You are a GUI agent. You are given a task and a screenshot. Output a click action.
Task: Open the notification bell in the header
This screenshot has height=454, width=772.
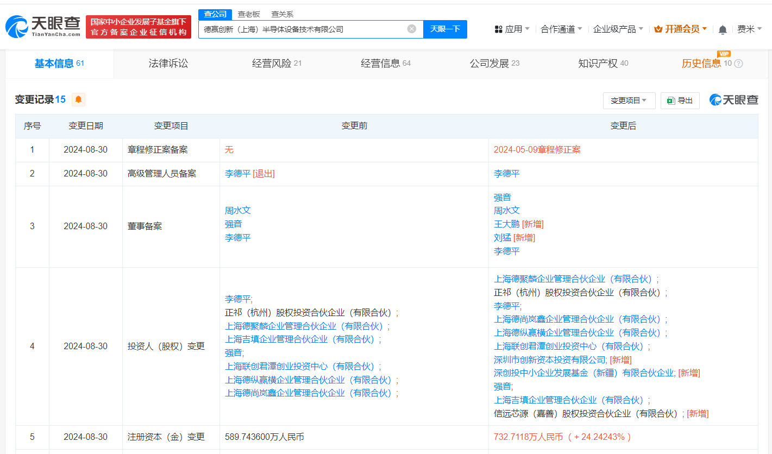point(723,29)
